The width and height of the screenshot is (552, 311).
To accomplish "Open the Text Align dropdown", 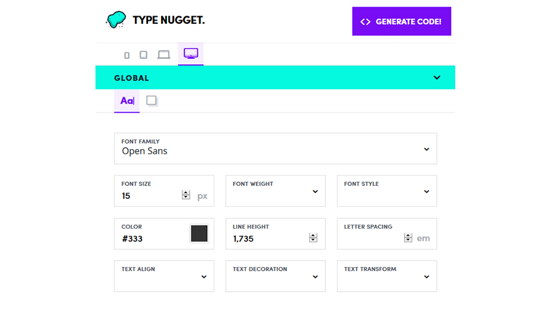I will click(x=164, y=277).
